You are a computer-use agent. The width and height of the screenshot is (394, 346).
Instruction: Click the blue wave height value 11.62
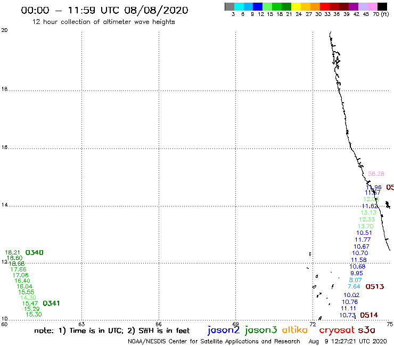click(370, 206)
